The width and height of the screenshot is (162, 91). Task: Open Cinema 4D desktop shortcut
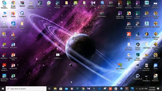(138, 66)
